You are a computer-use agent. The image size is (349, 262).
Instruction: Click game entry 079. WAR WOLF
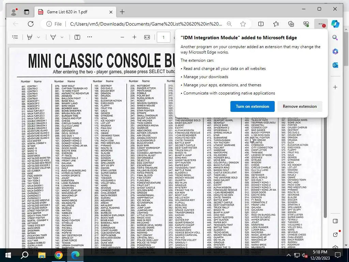pyautogui.click(x=65, y=86)
